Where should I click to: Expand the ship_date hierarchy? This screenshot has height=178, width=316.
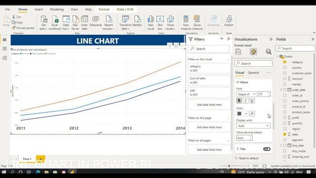click(x=281, y=145)
